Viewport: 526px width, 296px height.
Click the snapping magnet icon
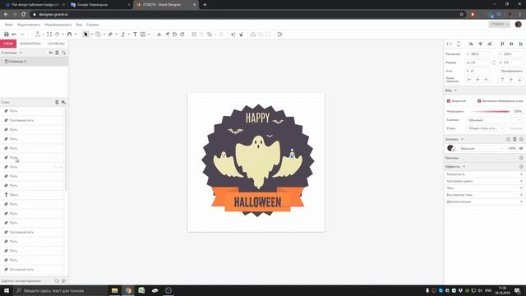[x=69, y=35]
